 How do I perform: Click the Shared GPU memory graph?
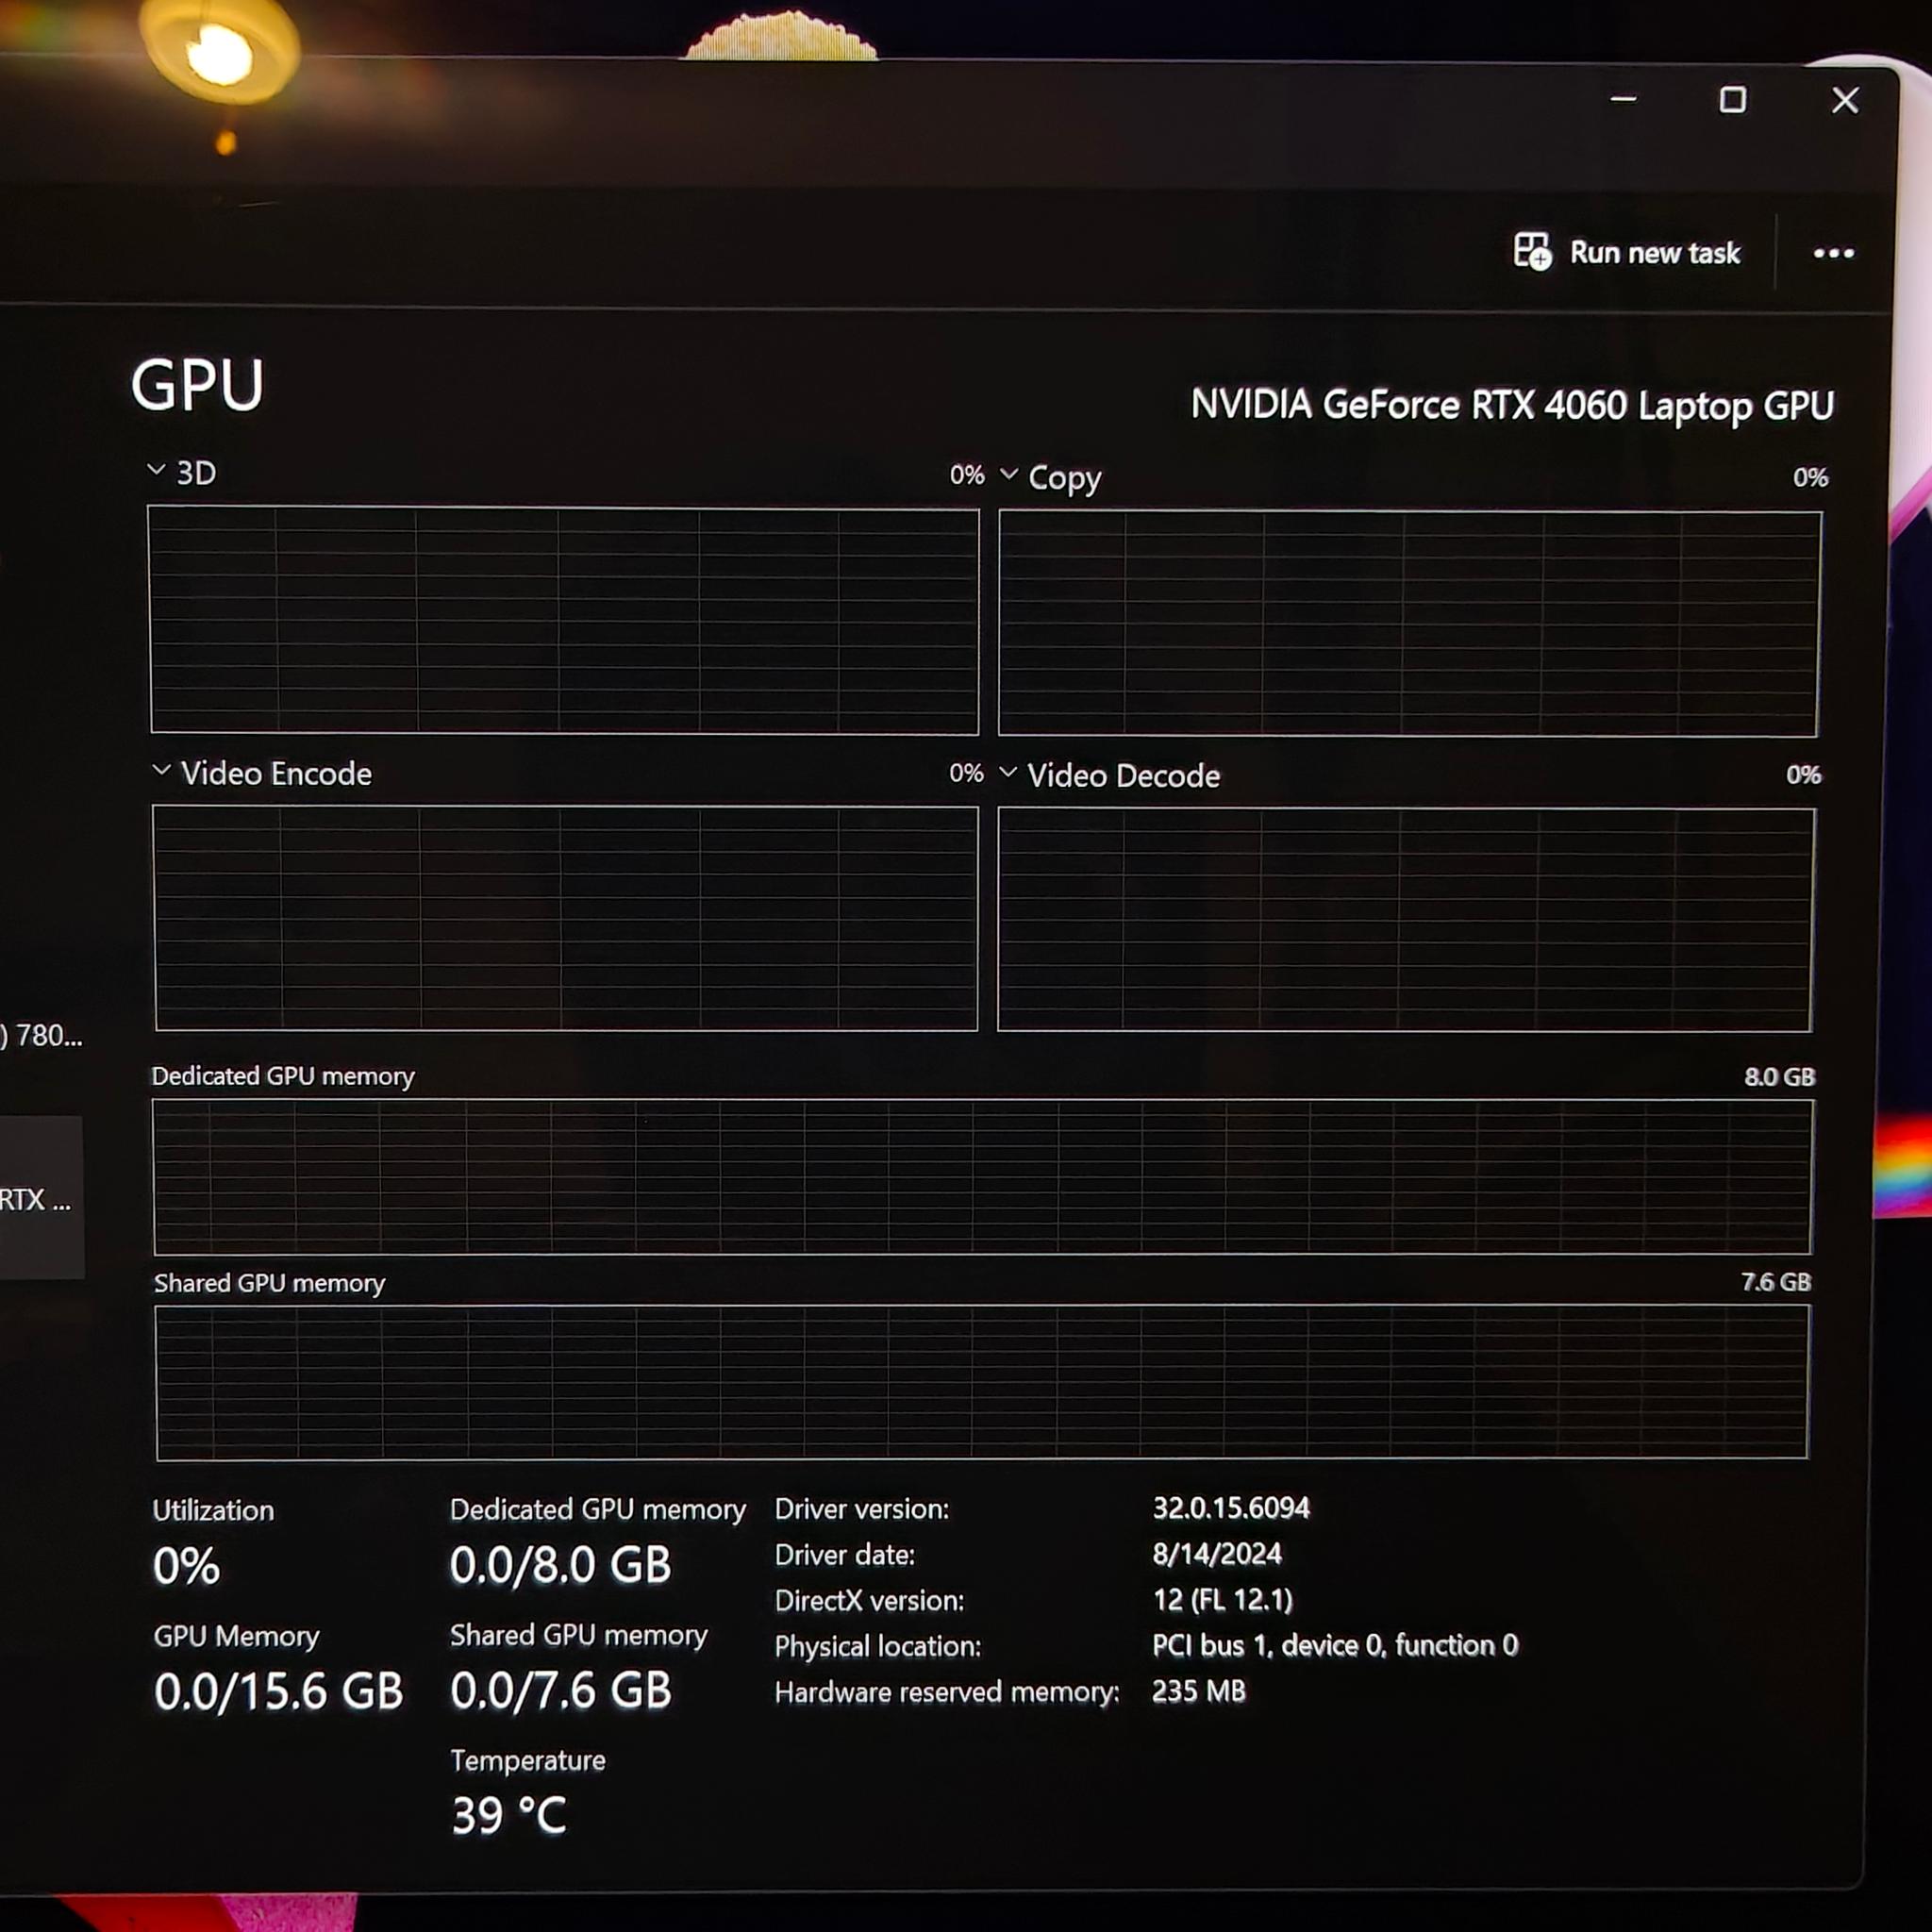[x=982, y=1382]
